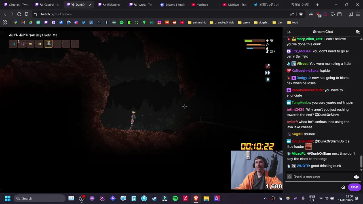363x204 pixels.
Task: Open the YouTube bookmark icon
Action: (x=182, y=22)
